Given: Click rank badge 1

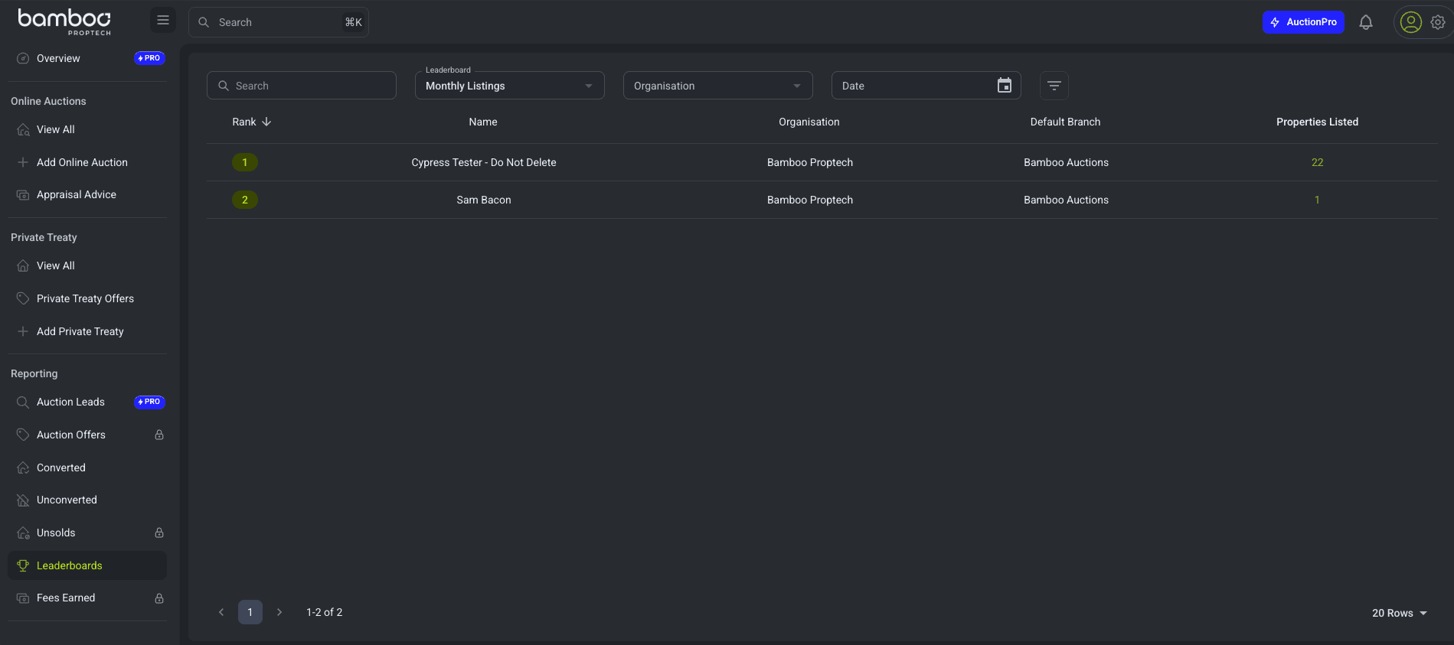Looking at the screenshot, I should click(245, 162).
